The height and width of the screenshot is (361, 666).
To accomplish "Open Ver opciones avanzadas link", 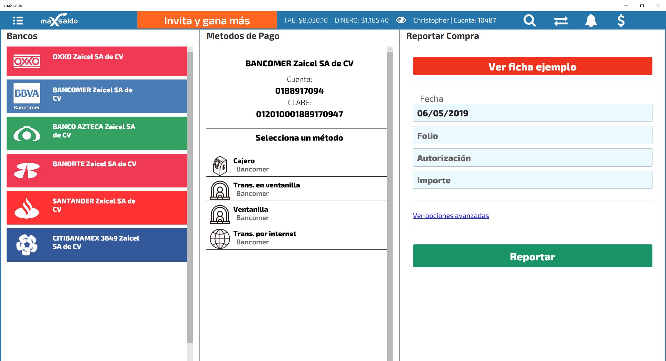I will [x=451, y=216].
